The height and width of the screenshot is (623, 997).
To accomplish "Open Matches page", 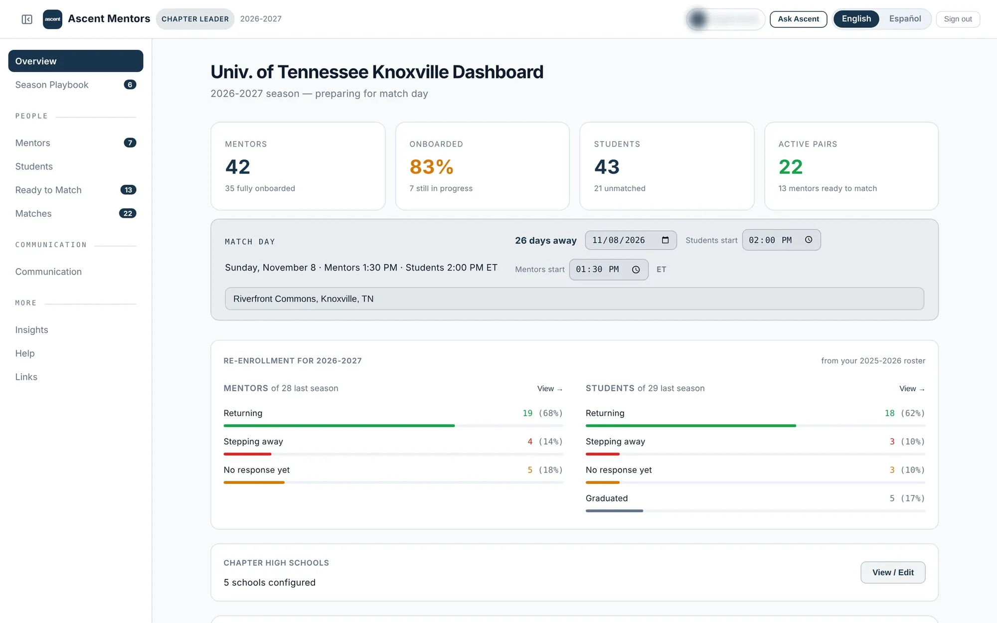I will point(76,213).
